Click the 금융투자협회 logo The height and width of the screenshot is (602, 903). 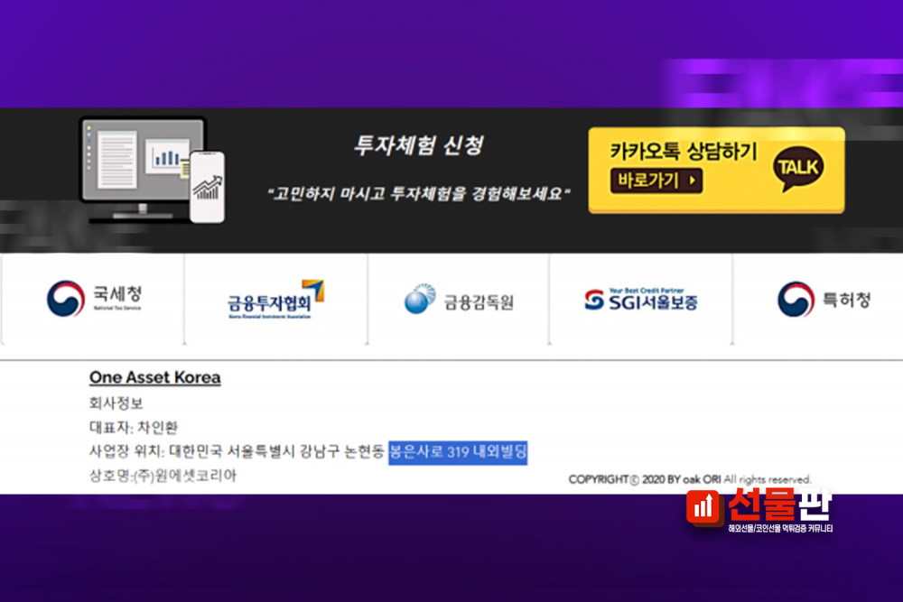(x=275, y=300)
